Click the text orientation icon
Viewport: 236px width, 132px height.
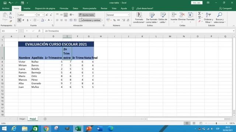pos(71,15)
